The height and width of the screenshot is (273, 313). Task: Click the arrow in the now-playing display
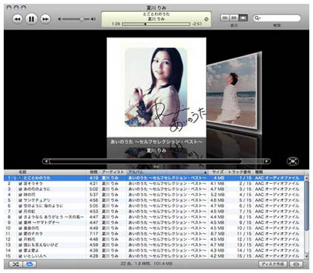(206, 19)
